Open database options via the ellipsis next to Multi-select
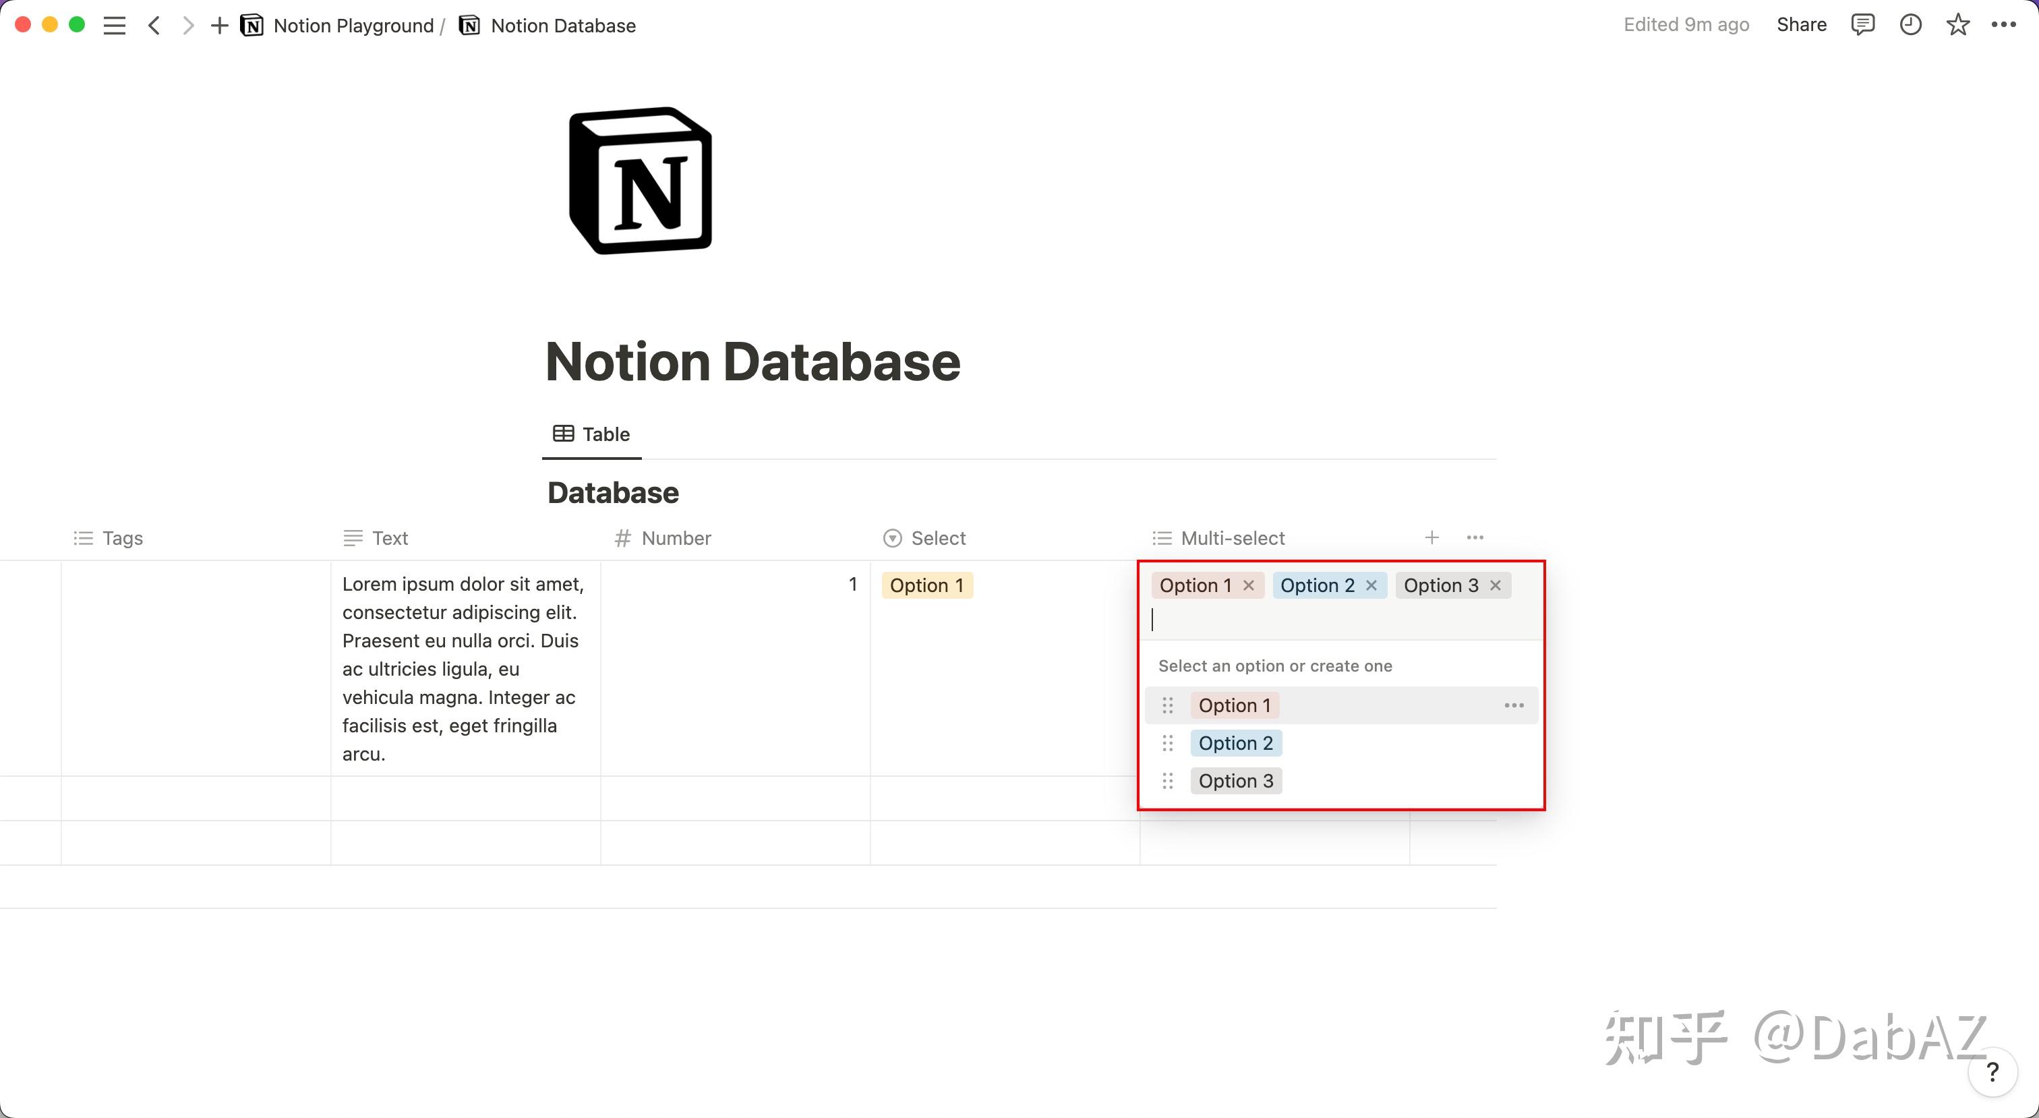This screenshot has height=1118, width=2039. [1475, 537]
